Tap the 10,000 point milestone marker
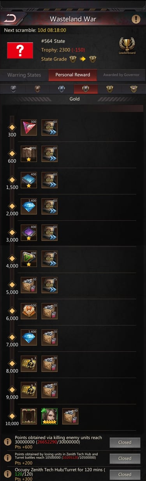146x481 pixels. 12,416
